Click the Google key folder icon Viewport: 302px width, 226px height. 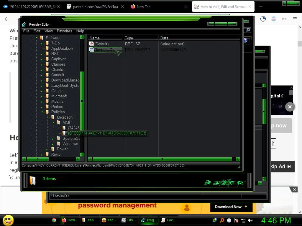pos(47,91)
